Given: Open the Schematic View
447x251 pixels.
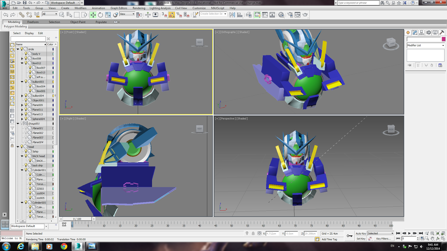Looking at the screenshot, I should (x=272, y=15).
